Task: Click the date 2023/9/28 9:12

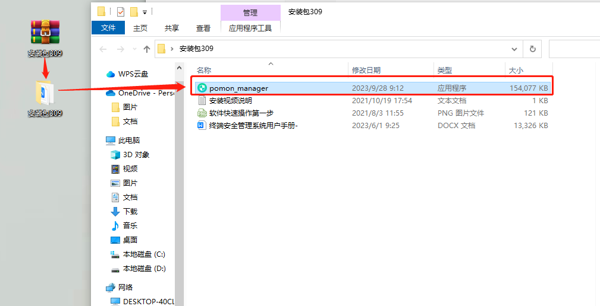Action: [378, 88]
